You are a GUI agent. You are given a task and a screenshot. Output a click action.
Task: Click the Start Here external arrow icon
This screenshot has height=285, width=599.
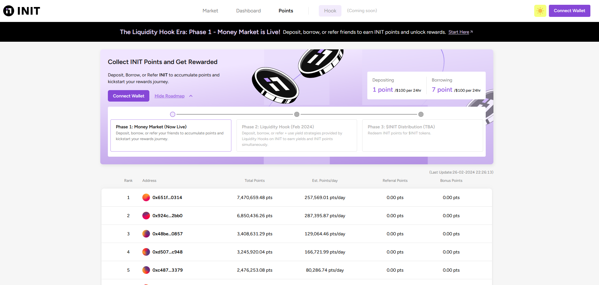tap(471, 32)
